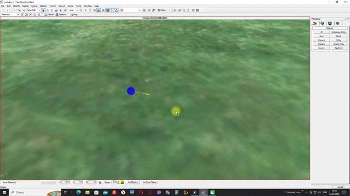Lock to Z axis
The image size is (350, 196).
pyautogui.click(x=90, y=10)
